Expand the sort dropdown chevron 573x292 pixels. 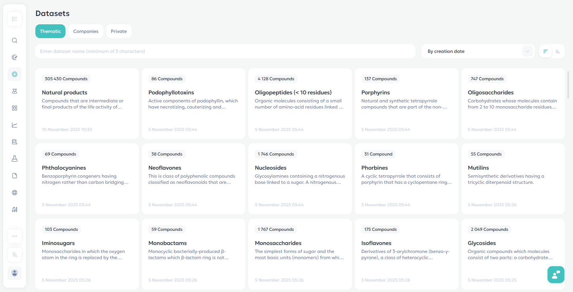tap(528, 51)
